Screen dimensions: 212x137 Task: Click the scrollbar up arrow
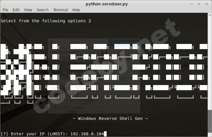click(210, 15)
